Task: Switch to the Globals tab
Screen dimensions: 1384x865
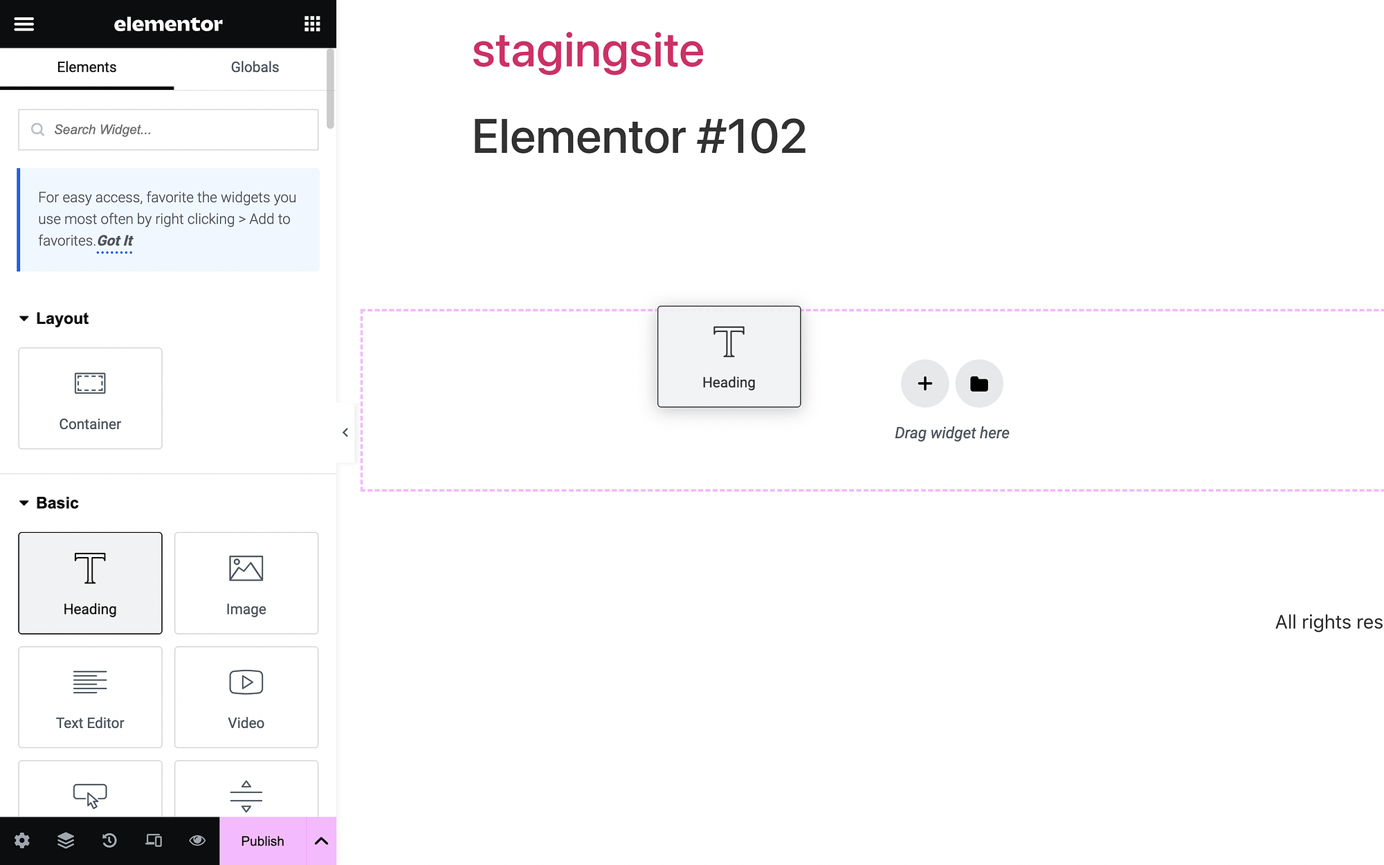Action: pos(254,66)
